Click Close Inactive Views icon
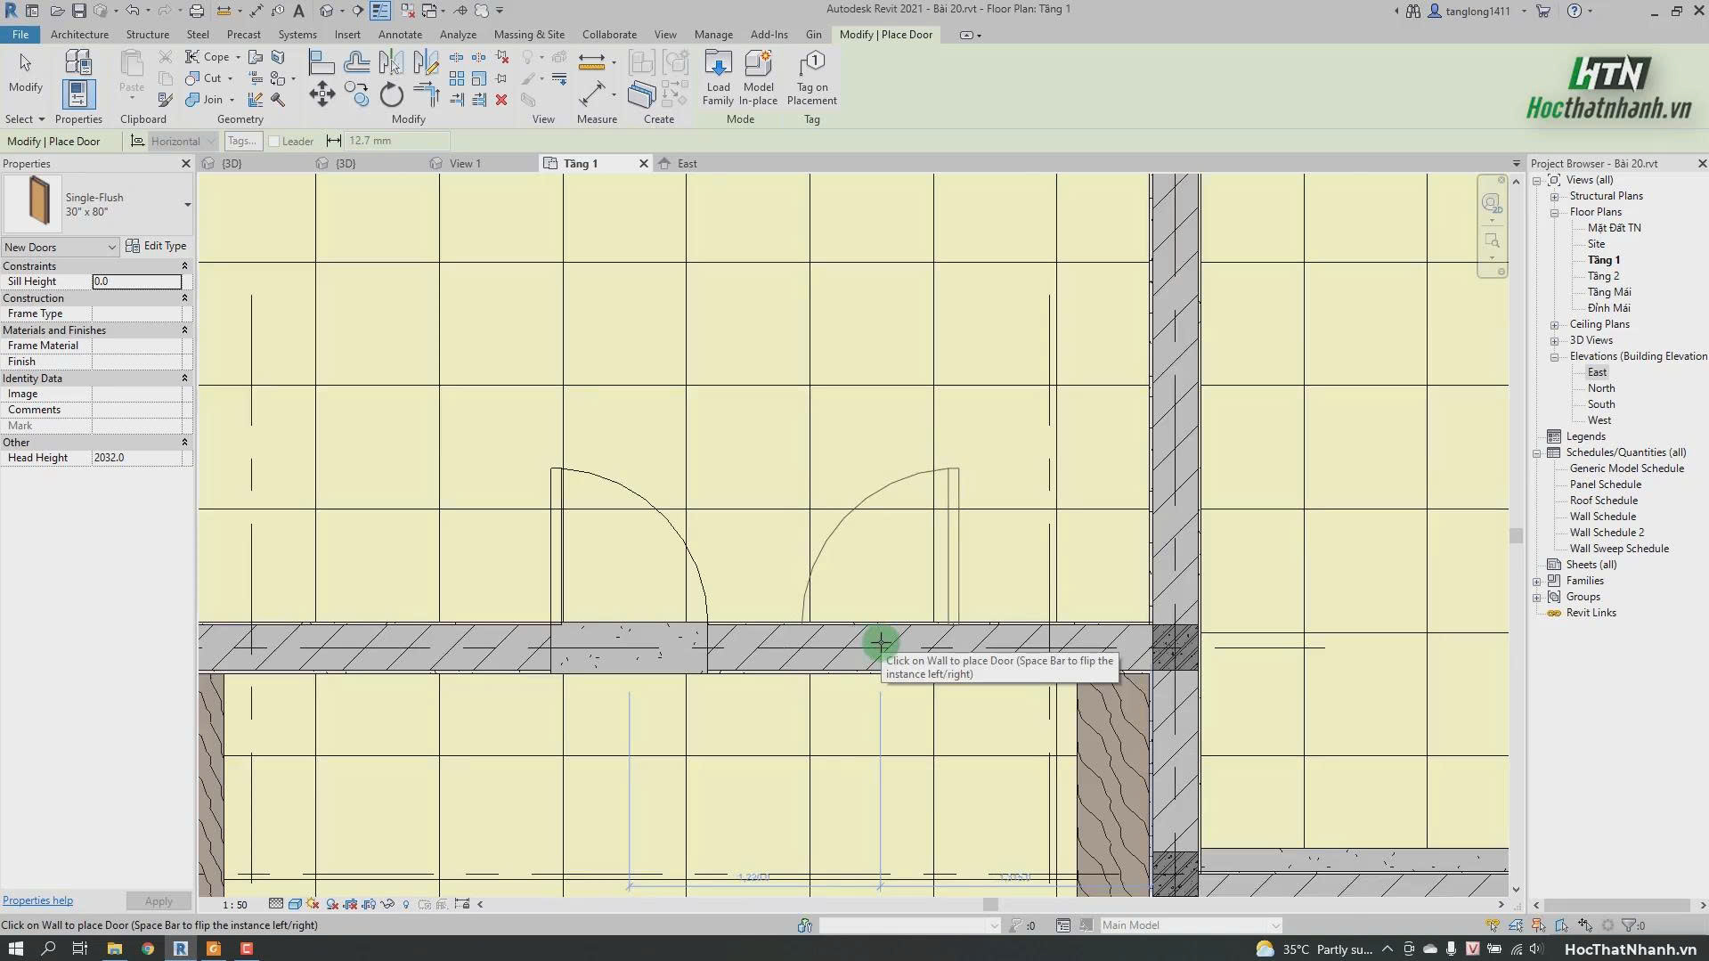 [x=407, y=11]
